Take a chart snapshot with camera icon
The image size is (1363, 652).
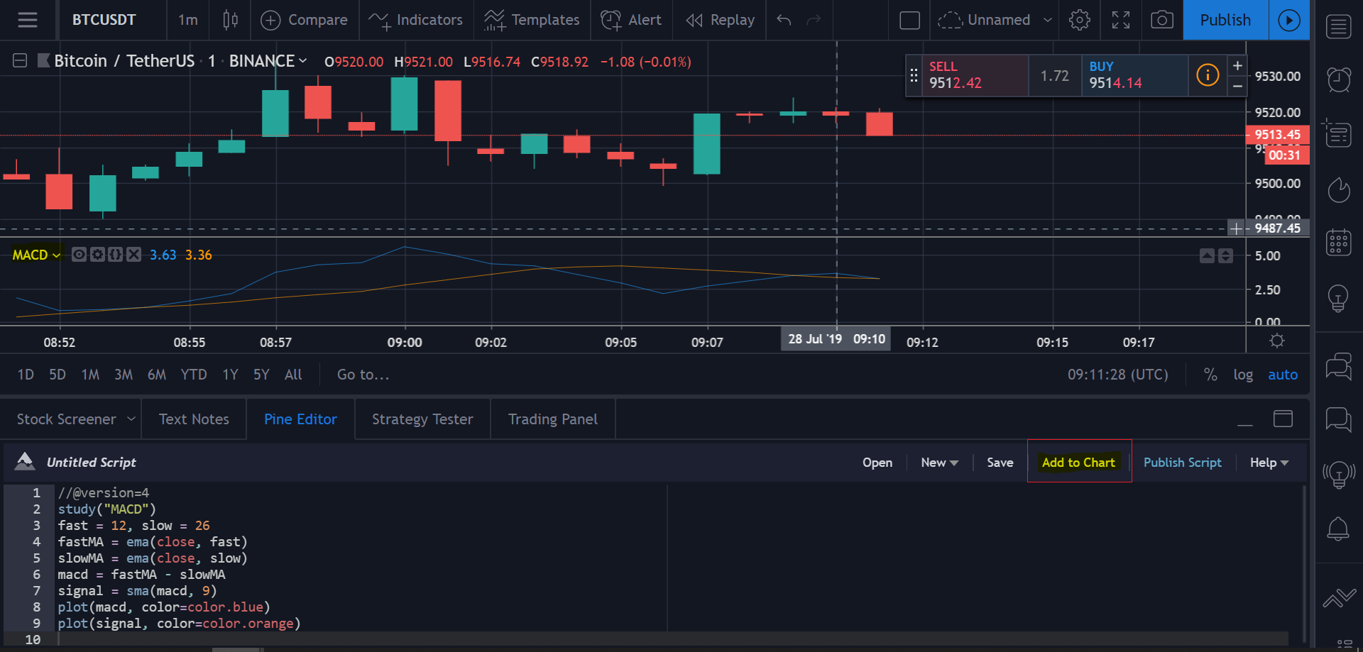tap(1161, 20)
